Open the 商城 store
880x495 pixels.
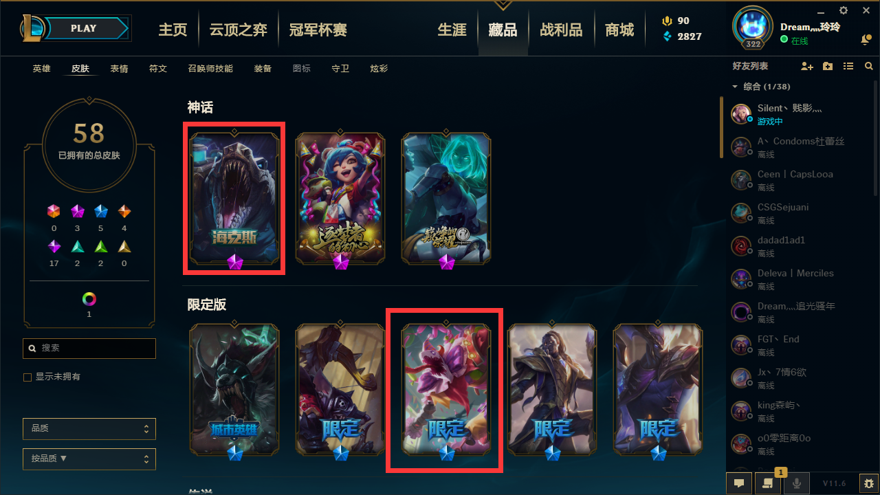pyautogui.click(x=619, y=30)
